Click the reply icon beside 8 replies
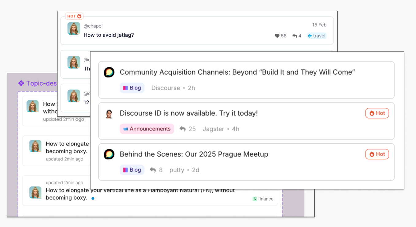The height and width of the screenshot is (227, 416). point(153,170)
